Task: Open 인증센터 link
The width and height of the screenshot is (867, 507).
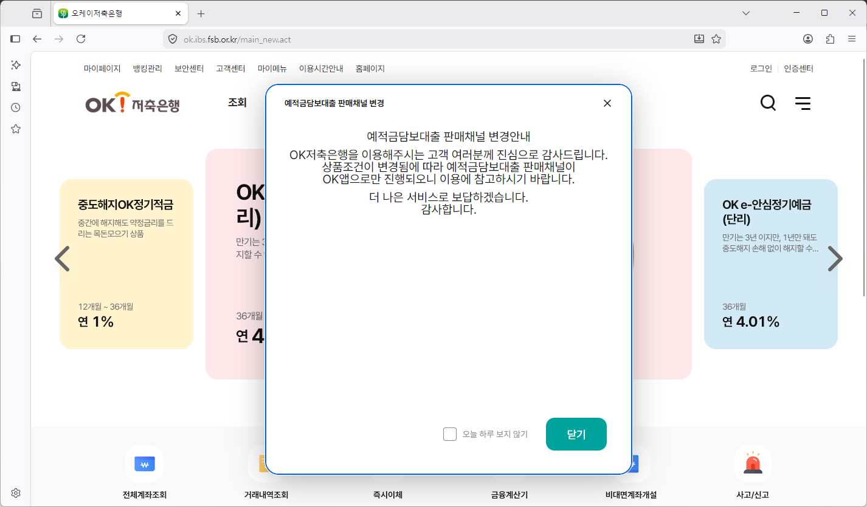Action: 798,69
